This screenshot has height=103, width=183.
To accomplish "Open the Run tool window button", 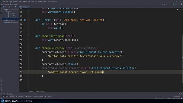I will pyautogui.click(x=5, y=96).
